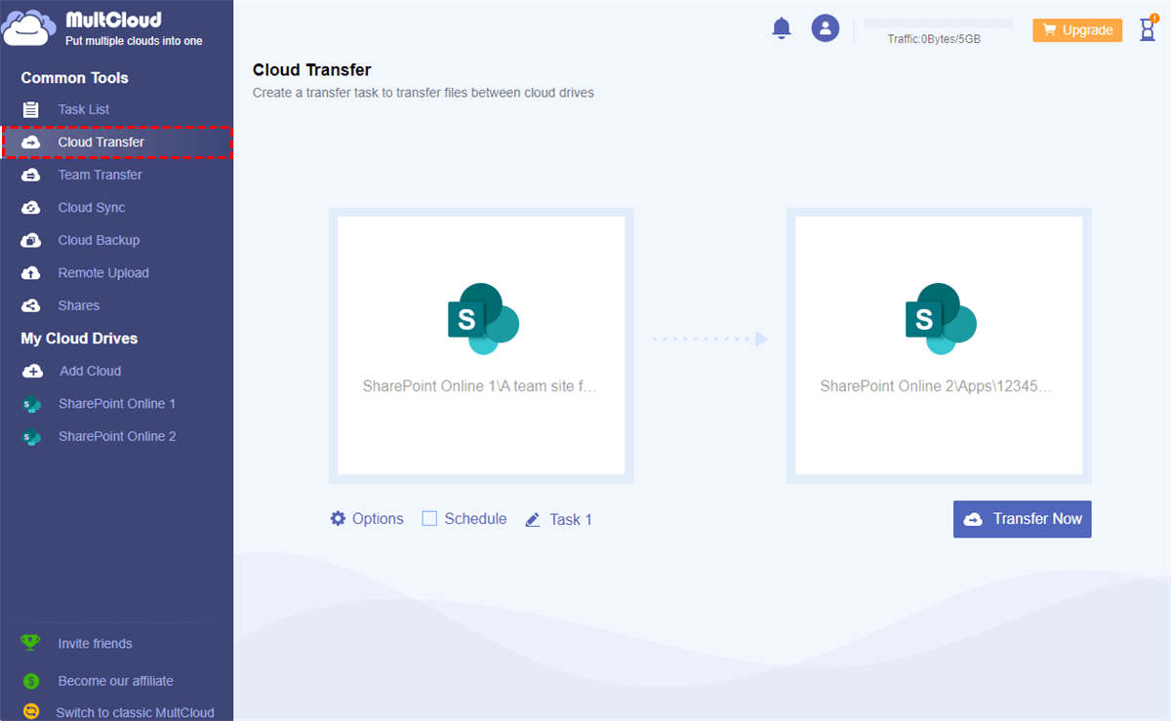
Task: Click Become our affiliate link
Action: 115,681
